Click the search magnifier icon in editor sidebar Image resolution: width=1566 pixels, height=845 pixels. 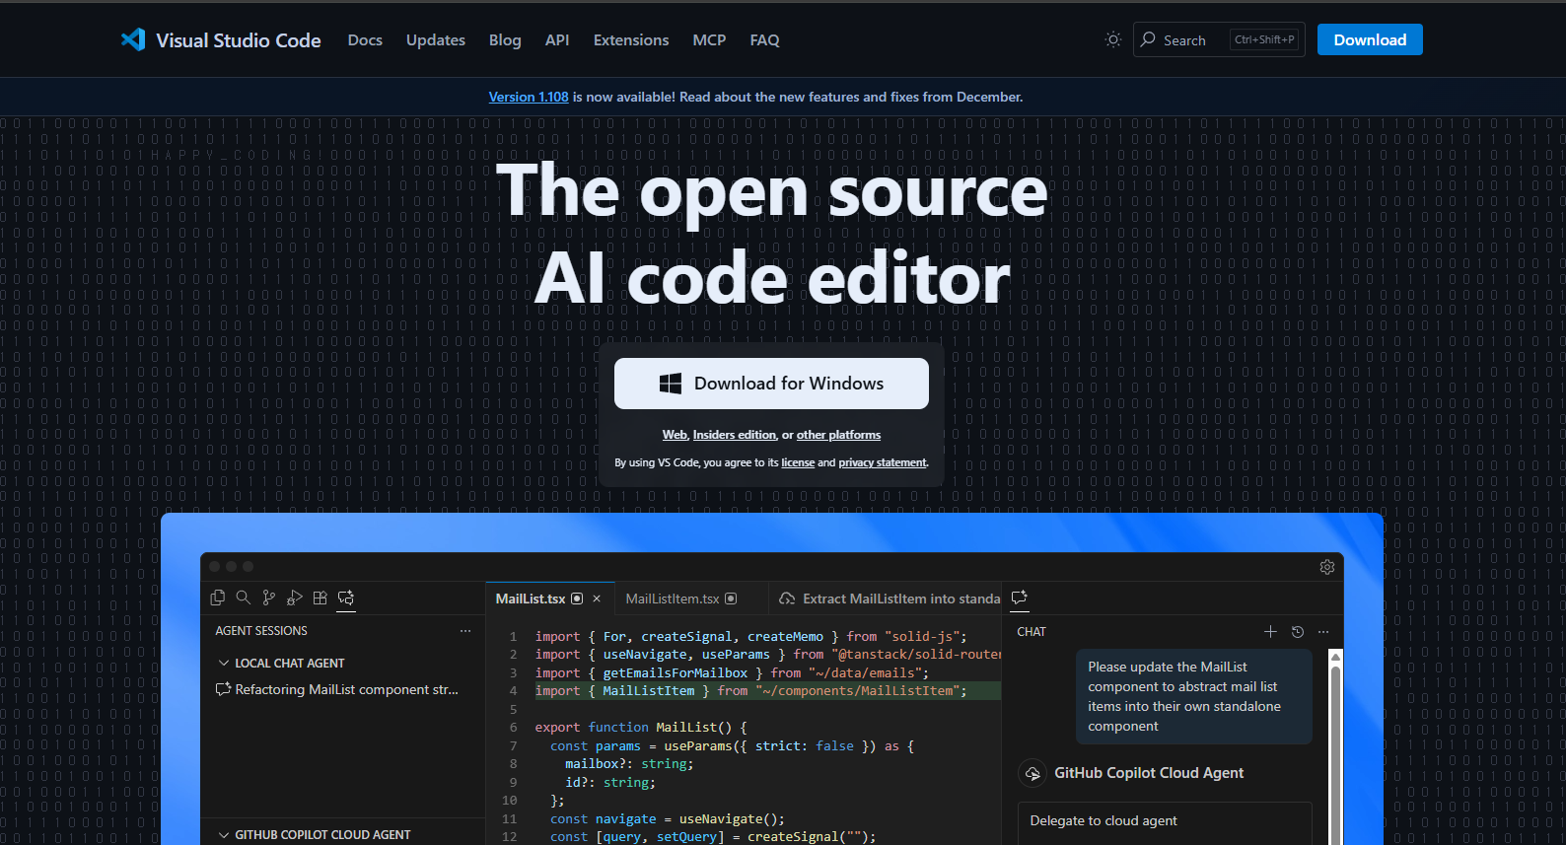click(244, 598)
